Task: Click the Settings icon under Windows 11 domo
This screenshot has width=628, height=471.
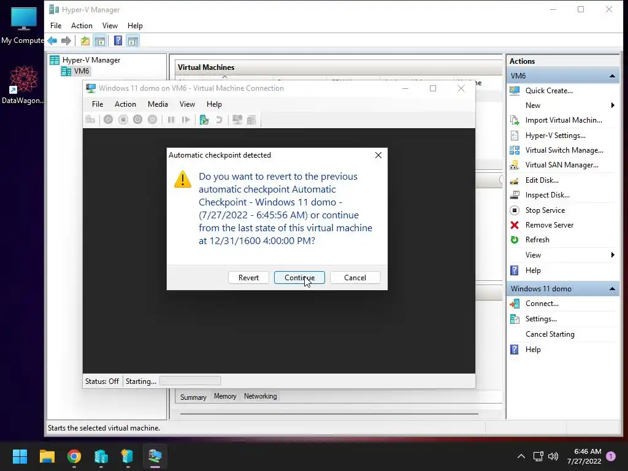Action: pyautogui.click(x=515, y=319)
